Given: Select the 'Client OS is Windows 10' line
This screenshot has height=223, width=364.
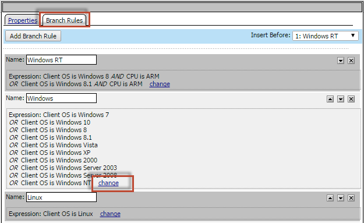Looking at the screenshot, I should [55, 122].
